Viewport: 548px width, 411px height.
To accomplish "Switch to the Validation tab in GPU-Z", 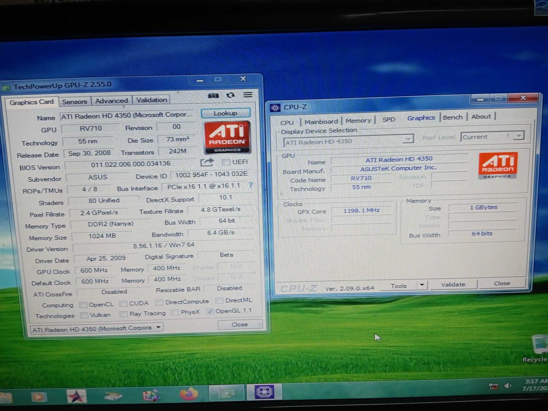I will [152, 100].
